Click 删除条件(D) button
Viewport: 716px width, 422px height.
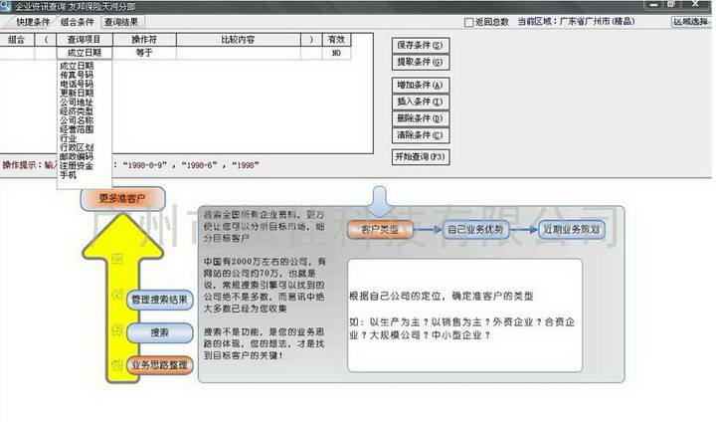(x=420, y=118)
